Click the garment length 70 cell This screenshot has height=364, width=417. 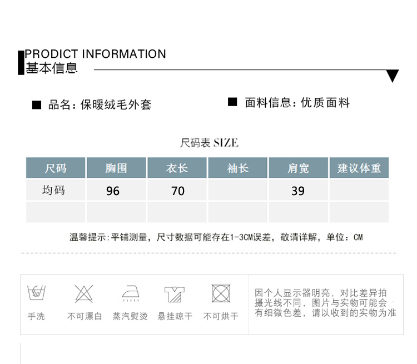[x=177, y=191]
